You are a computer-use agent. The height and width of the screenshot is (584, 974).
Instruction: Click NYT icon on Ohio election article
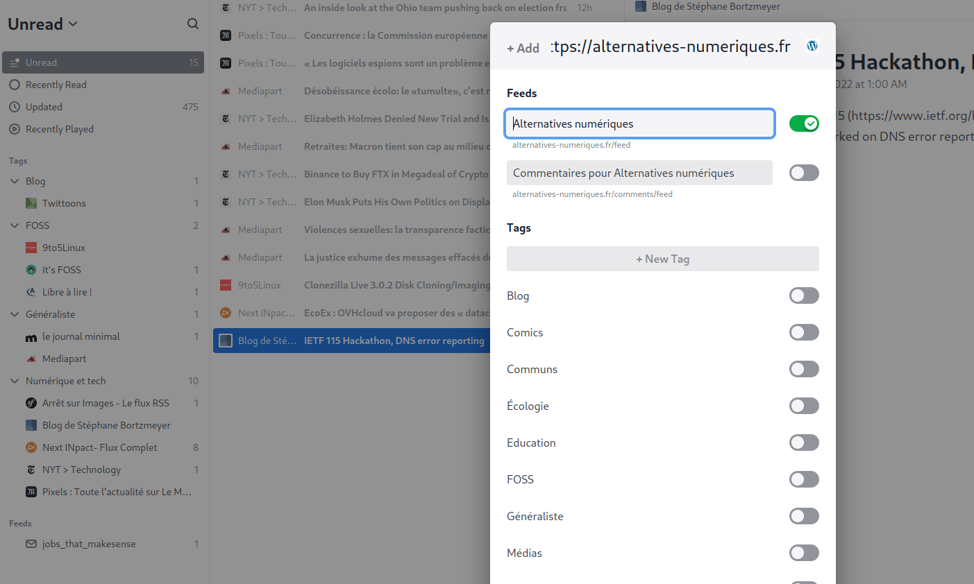[226, 8]
